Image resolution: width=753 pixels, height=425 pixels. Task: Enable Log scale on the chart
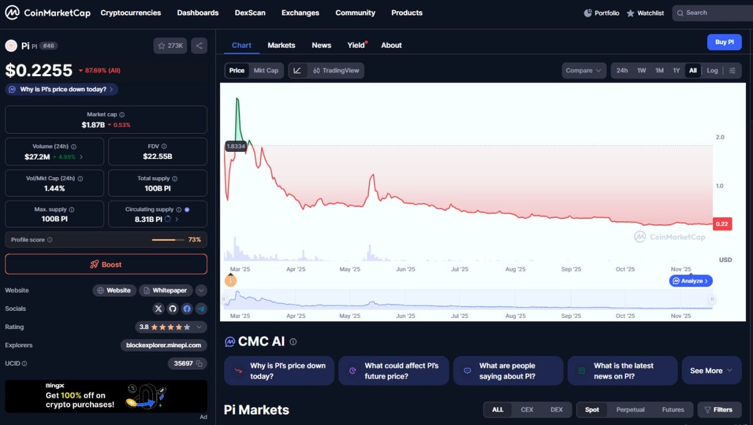(x=712, y=70)
